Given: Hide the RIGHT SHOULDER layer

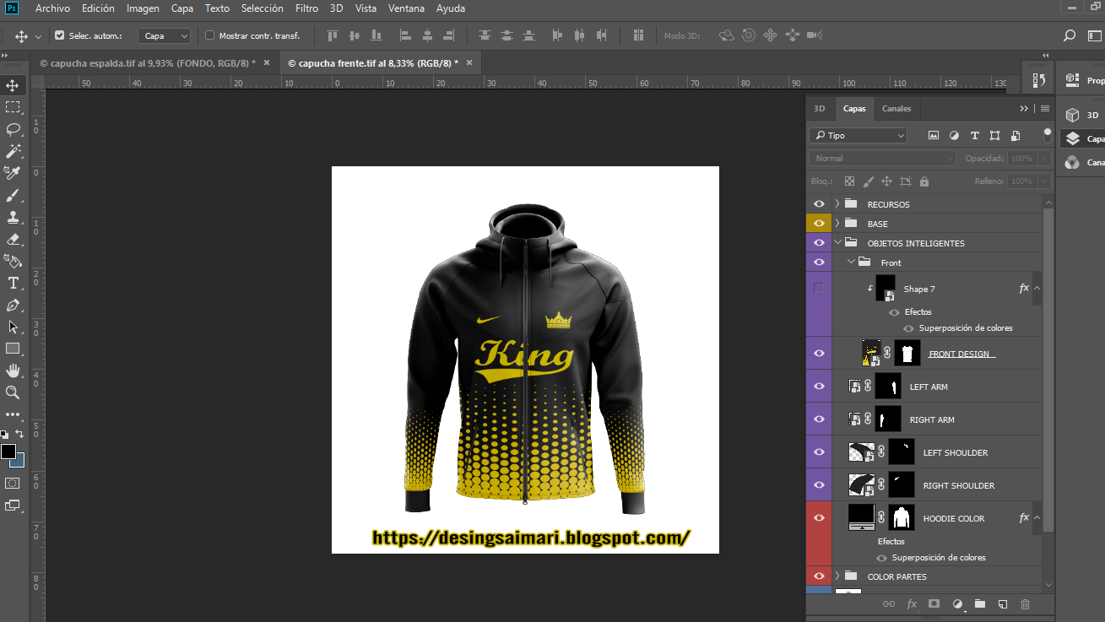Looking at the screenshot, I should pyautogui.click(x=819, y=485).
